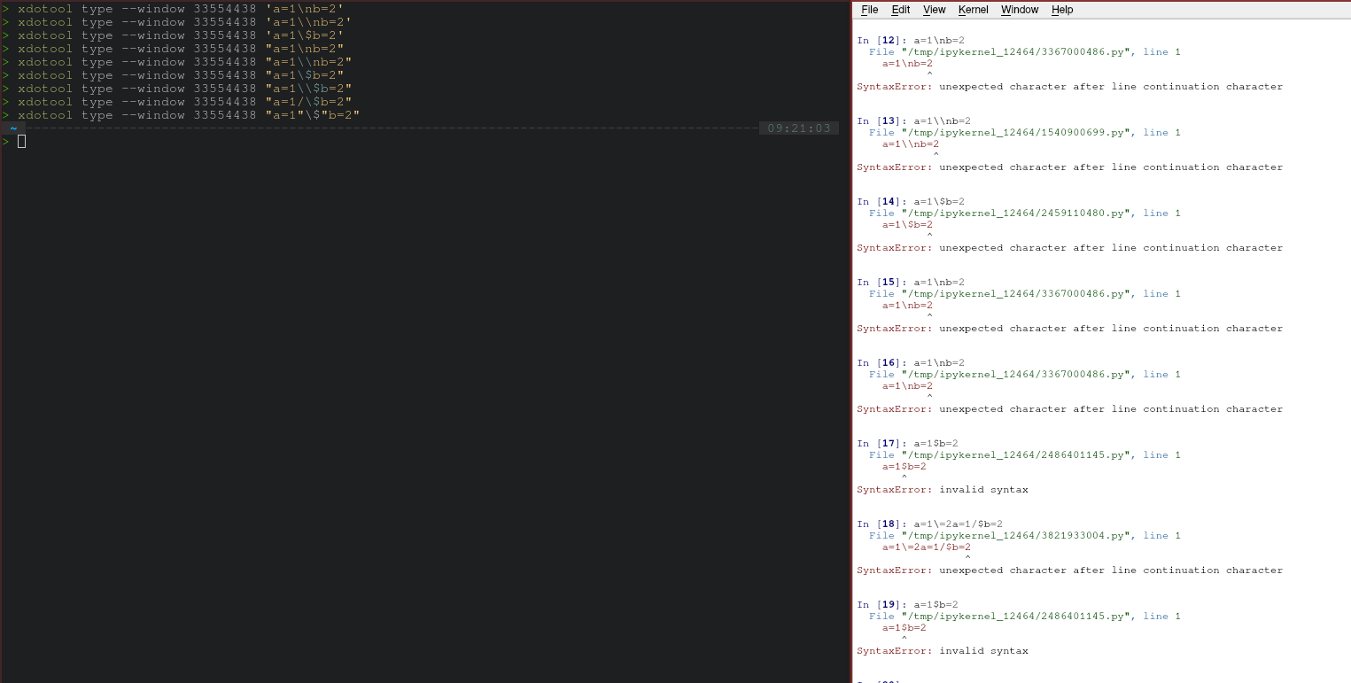The image size is (1351, 683).
Task: Click the ~ directory indicator in the terminal
Action: pyautogui.click(x=13, y=128)
